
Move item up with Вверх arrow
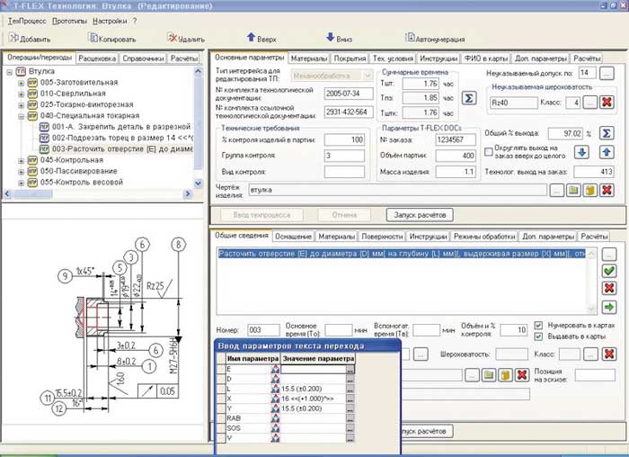point(251,38)
